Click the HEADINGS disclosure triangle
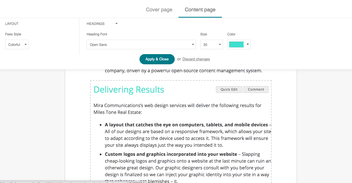The height and width of the screenshot is (183, 352). click(116, 24)
